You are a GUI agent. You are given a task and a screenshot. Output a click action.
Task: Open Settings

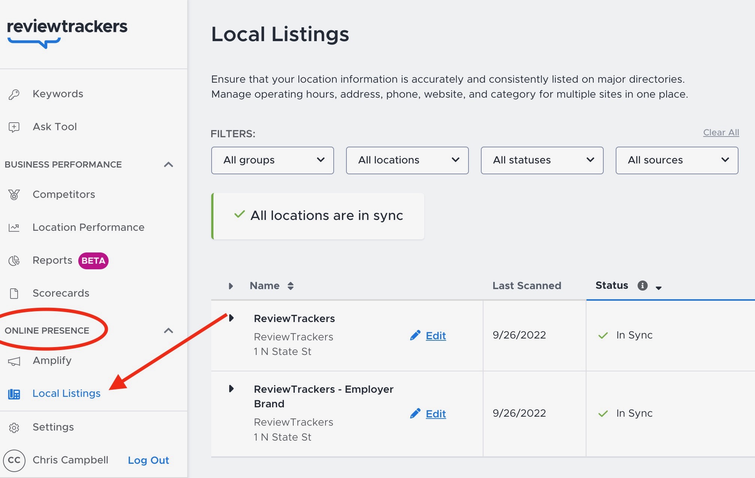53,427
